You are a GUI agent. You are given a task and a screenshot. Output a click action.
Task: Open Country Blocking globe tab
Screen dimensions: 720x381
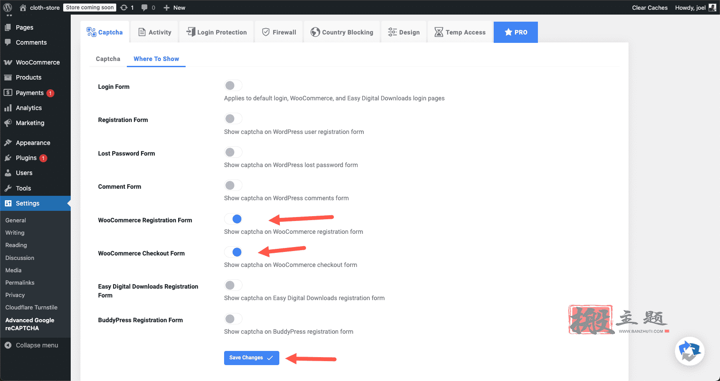coord(342,32)
